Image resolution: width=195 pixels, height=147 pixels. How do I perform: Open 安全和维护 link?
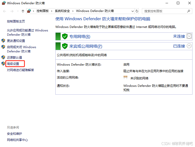click(x=14, y=134)
